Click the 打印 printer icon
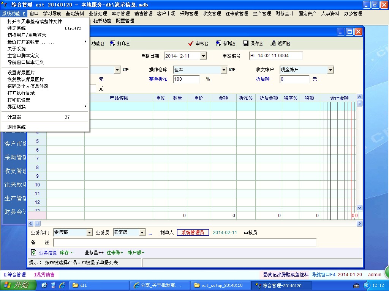The width and height of the screenshot is (389, 291). click(x=112, y=44)
